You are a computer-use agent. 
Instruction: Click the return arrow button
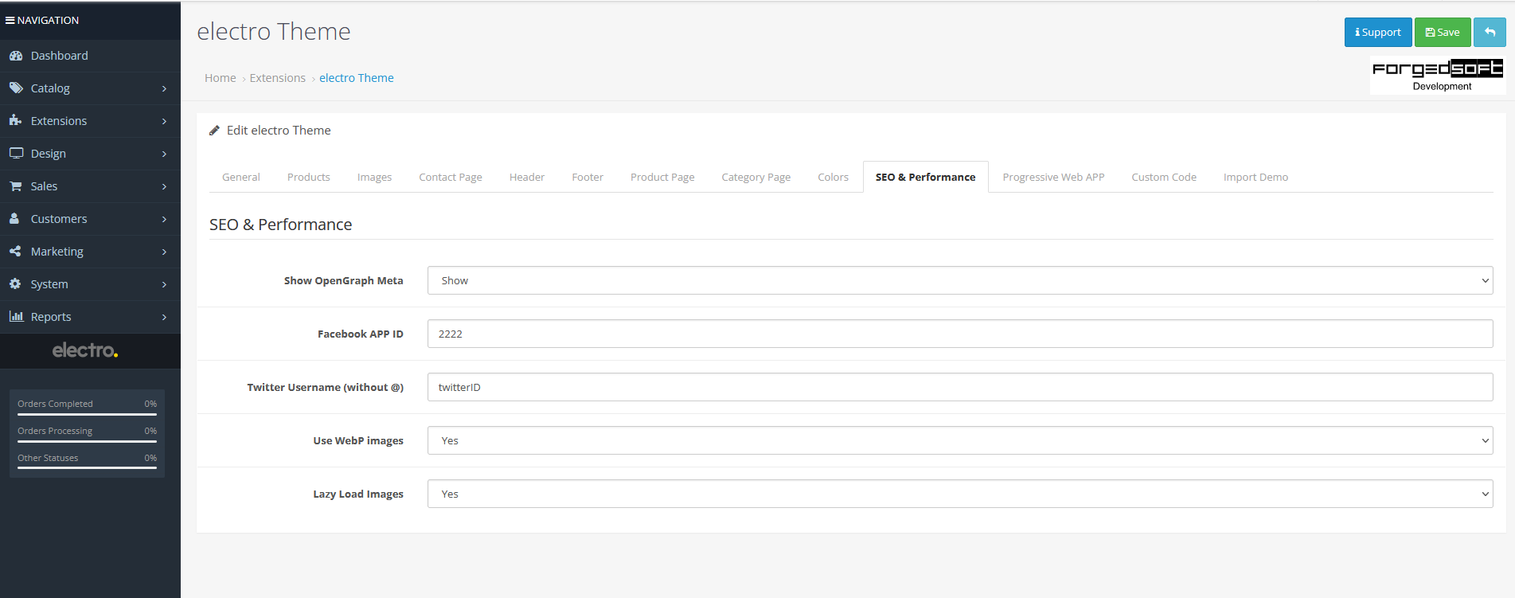click(x=1490, y=33)
